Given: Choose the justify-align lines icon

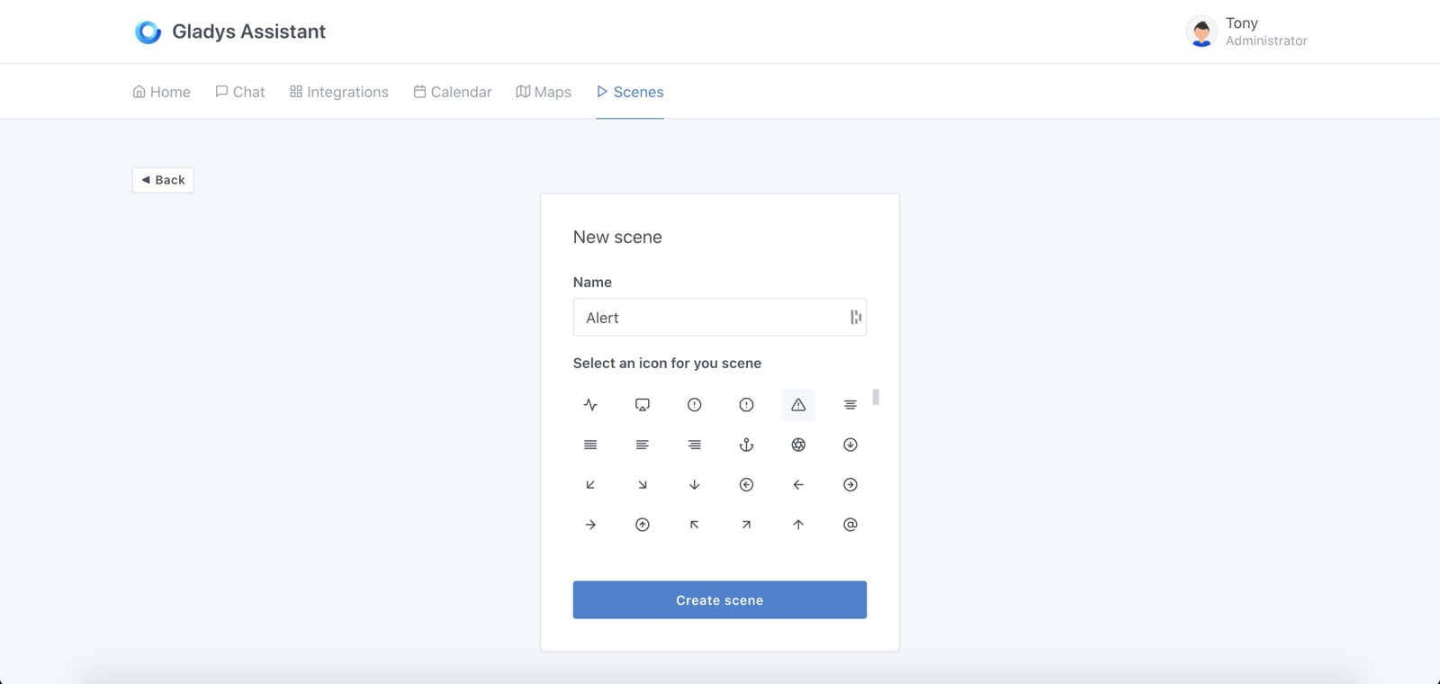Looking at the screenshot, I should 590,445.
